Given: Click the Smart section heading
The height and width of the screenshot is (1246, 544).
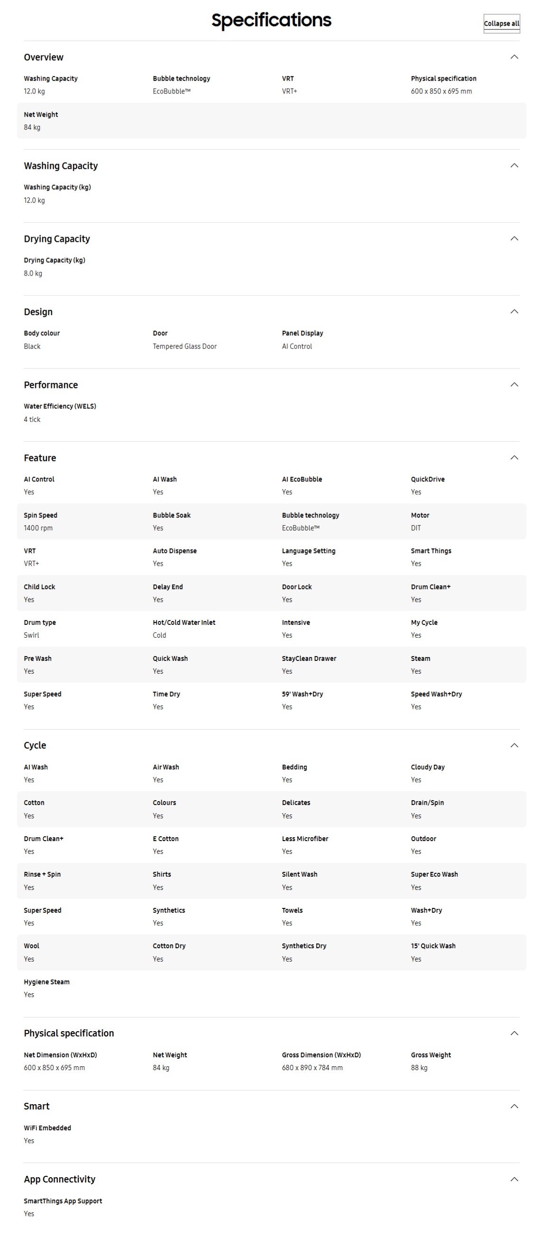Looking at the screenshot, I should click(x=37, y=1106).
